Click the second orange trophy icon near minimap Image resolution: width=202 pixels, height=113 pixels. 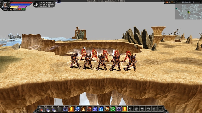[x=172, y=2]
